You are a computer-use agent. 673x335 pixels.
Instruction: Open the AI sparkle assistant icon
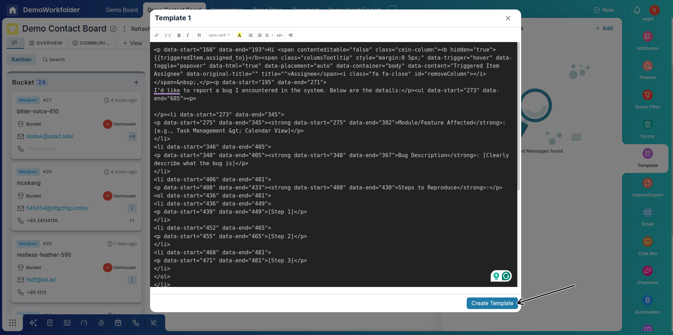point(33,323)
